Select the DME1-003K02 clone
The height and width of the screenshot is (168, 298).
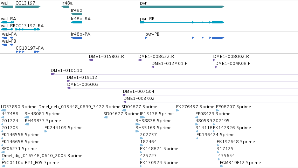click(211, 102)
